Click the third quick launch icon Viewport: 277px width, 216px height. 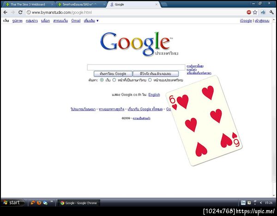coord(45,203)
